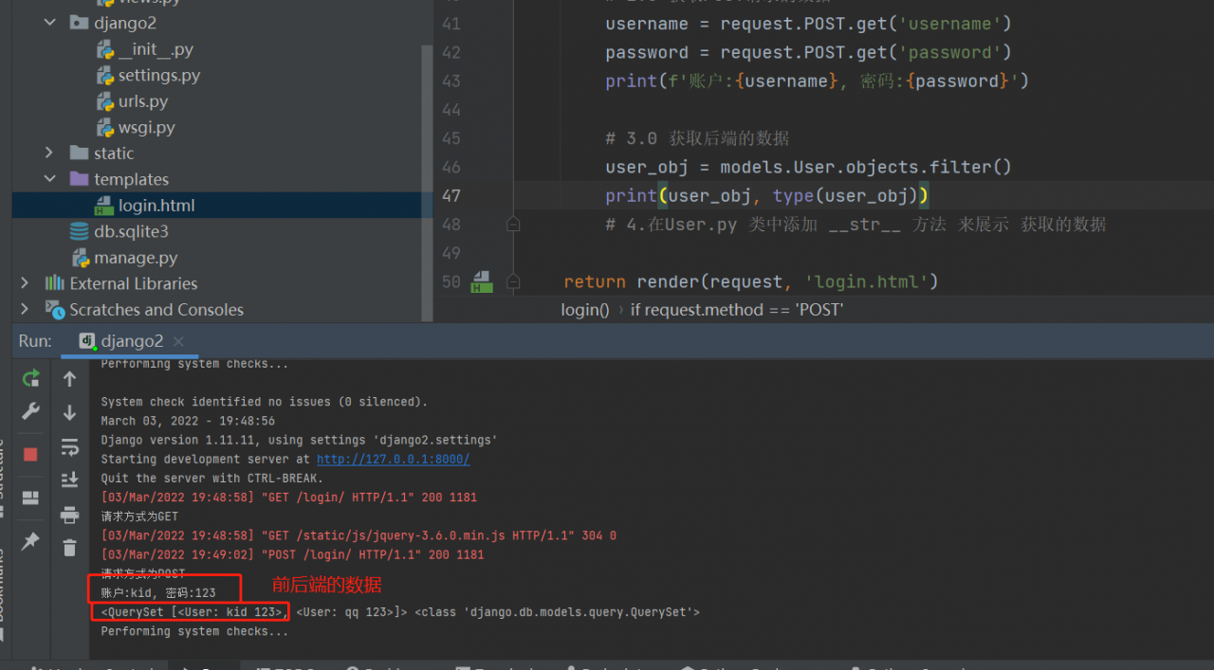This screenshot has width=1214, height=670.
Task: Expand External Libraries node
Action: (25, 283)
